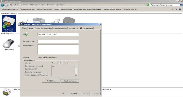
Task: Click the 'Расположение' input field
Action: click(58, 41)
